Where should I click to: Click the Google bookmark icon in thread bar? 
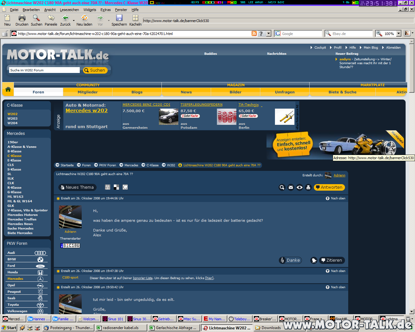coord(125,187)
